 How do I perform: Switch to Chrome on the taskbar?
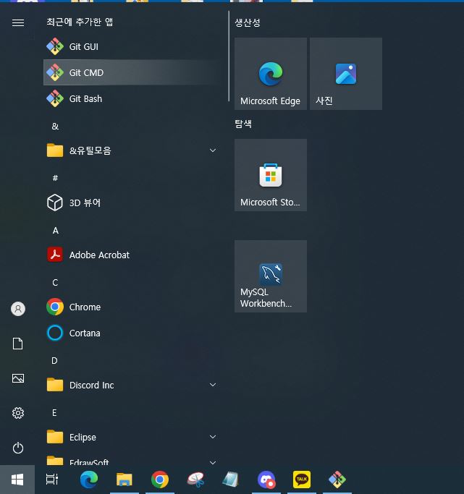coord(160,480)
